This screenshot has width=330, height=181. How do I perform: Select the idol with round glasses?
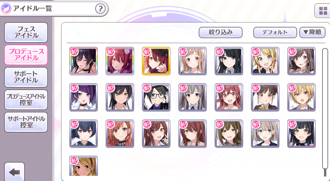click(x=156, y=97)
